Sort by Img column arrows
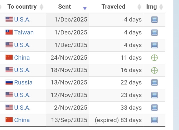The width and height of the screenshot is (179, 130). click(161, 7)
